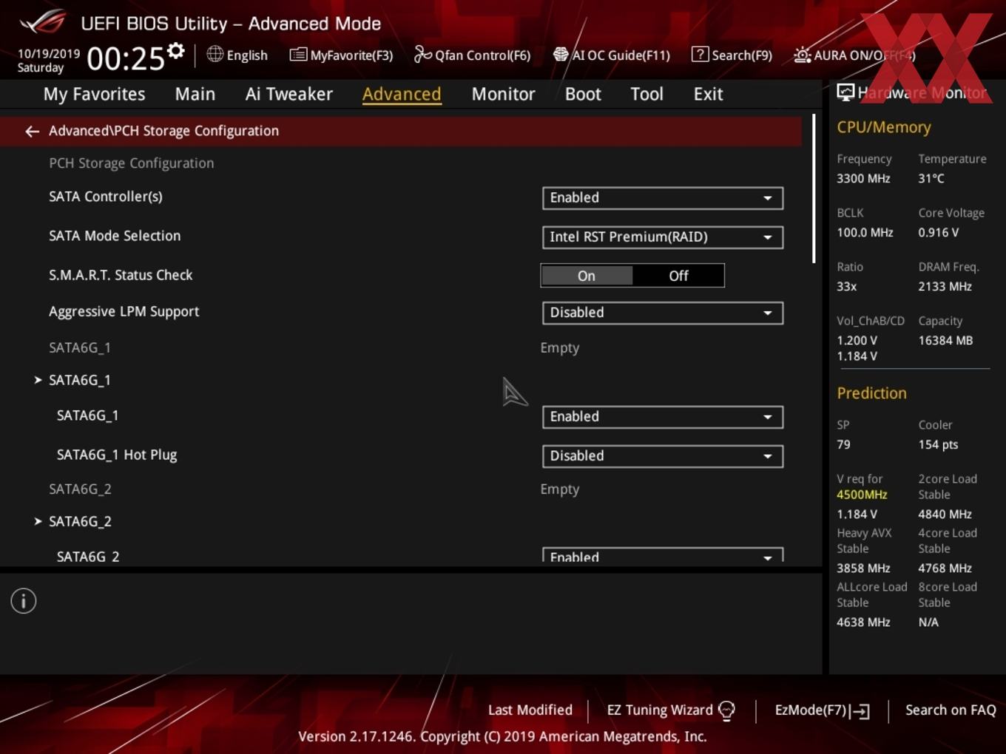Viewport: 1006px width, 754px height.
Task: Open the Tool tab
Action: point(647,94)
